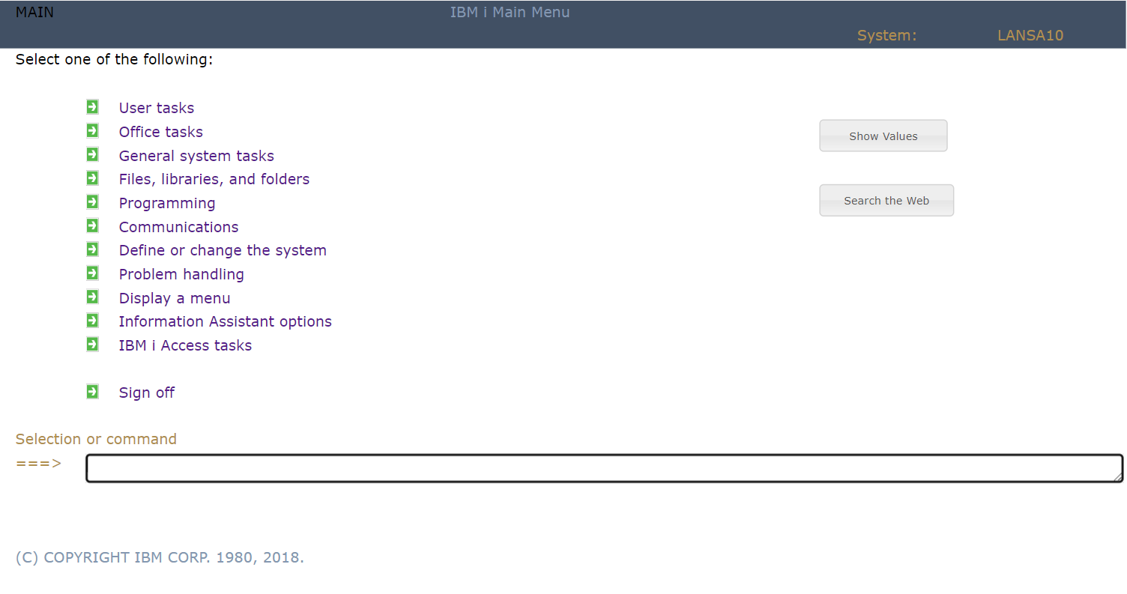The image size is (1127, 594).
Task: Click the green arrow next to Sign off
Action: 92,392
